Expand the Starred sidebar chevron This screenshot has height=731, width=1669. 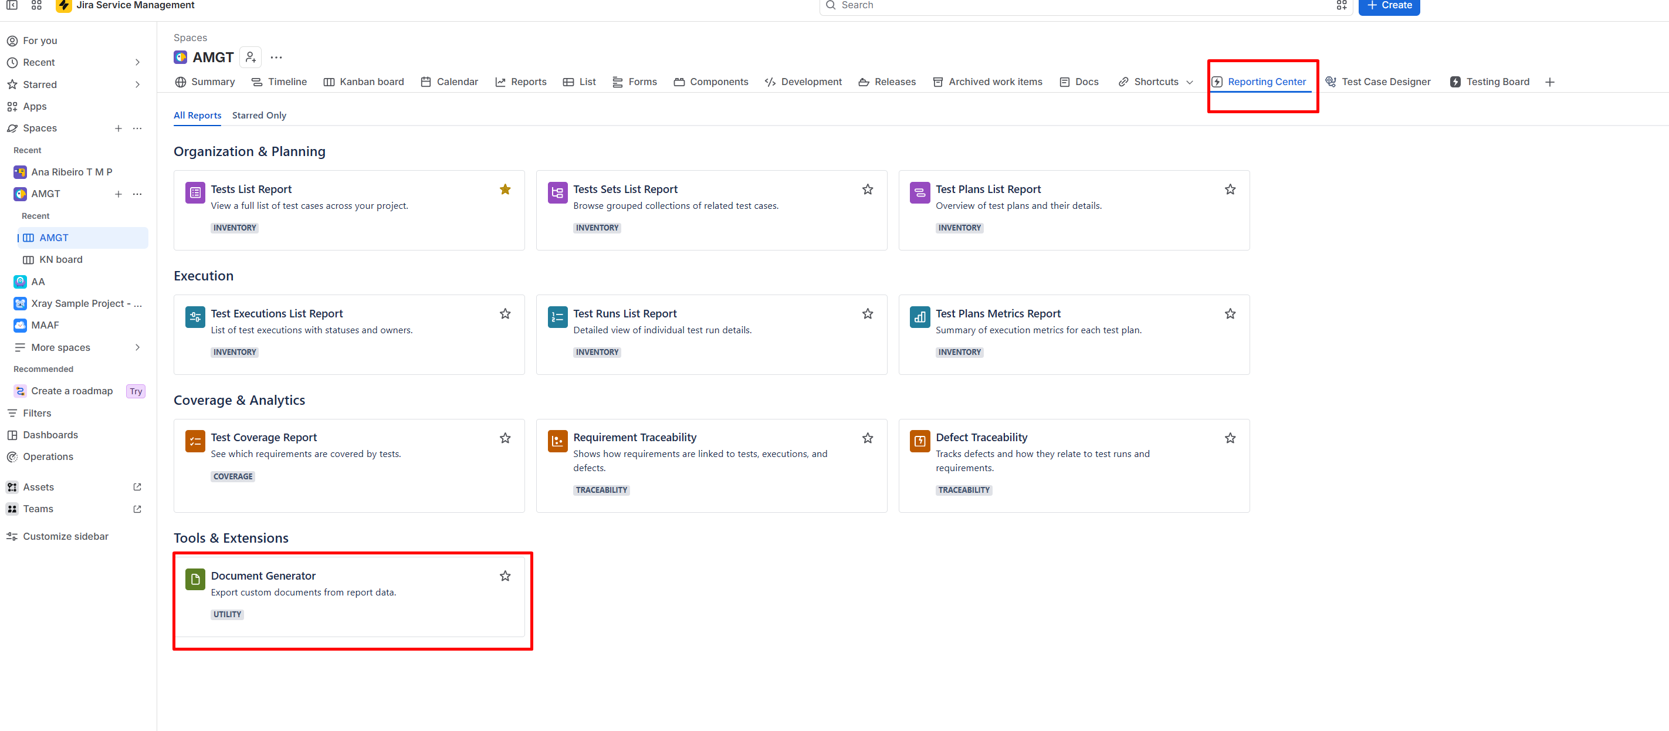tap(137, 84)
